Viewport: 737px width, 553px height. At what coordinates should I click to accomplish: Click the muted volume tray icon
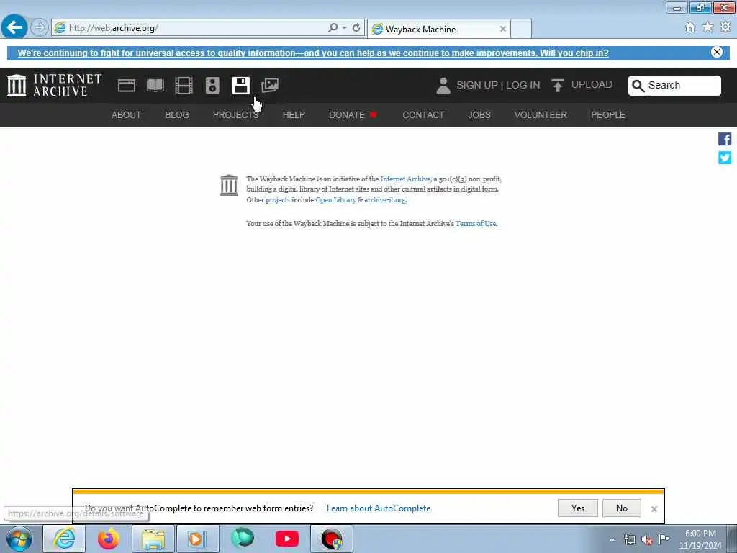647,540
